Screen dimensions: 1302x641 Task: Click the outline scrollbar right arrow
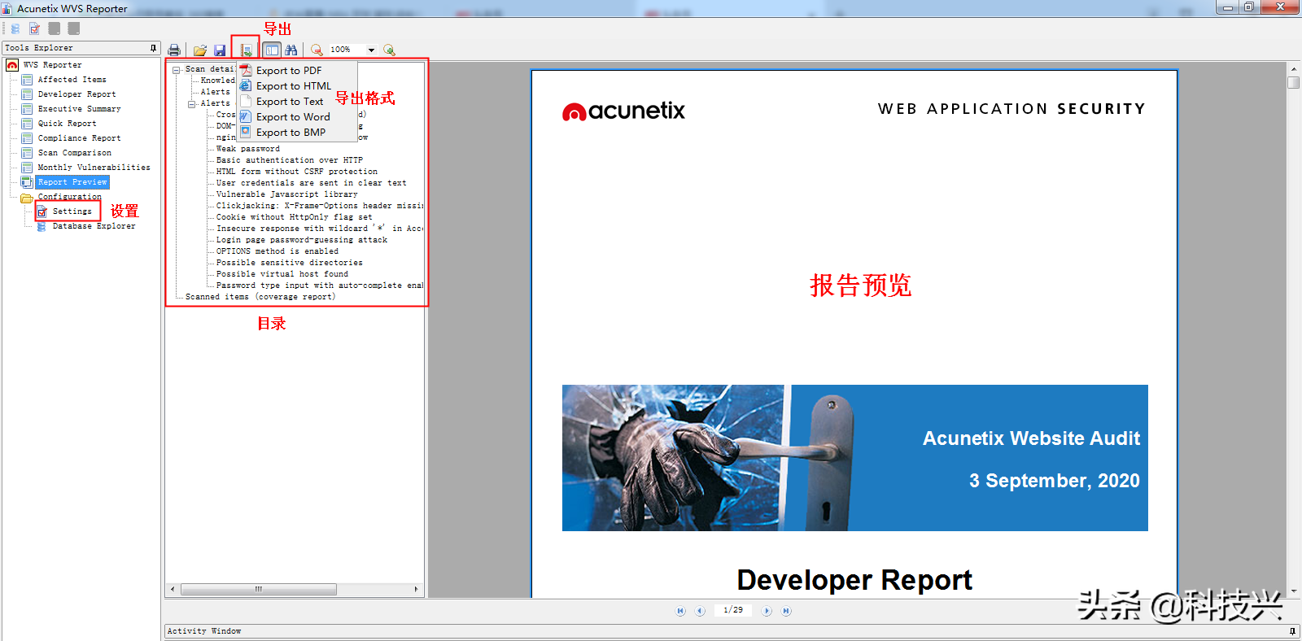417,589
